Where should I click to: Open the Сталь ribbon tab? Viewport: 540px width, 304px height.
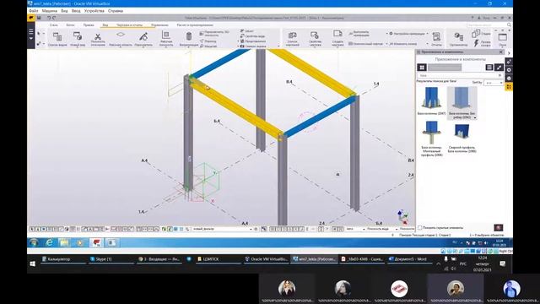click(54, 25)
